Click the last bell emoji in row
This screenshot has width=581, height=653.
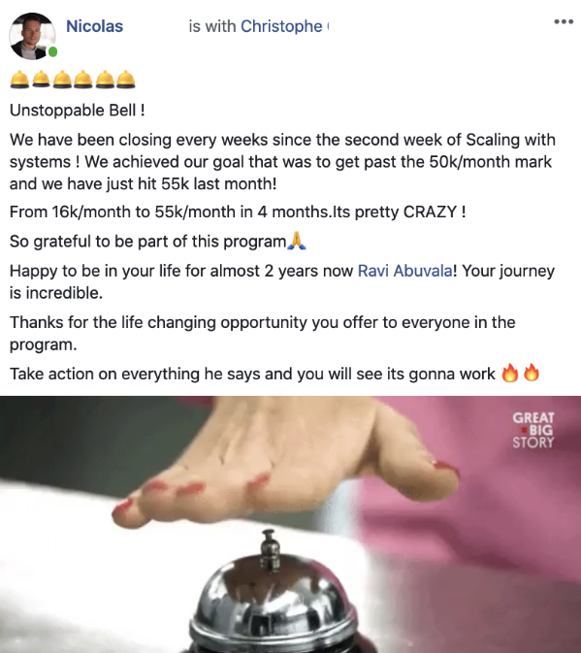[126, 80]
